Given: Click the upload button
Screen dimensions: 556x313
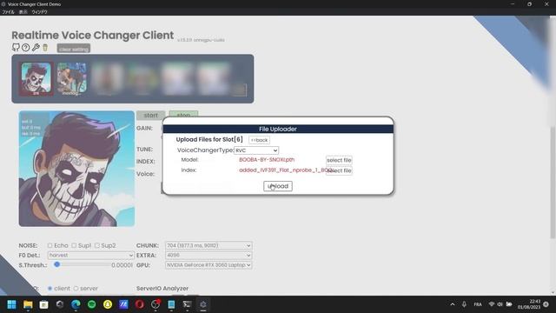Looking at the screenshot, I should pyautogui.click(x=278, y=186).
